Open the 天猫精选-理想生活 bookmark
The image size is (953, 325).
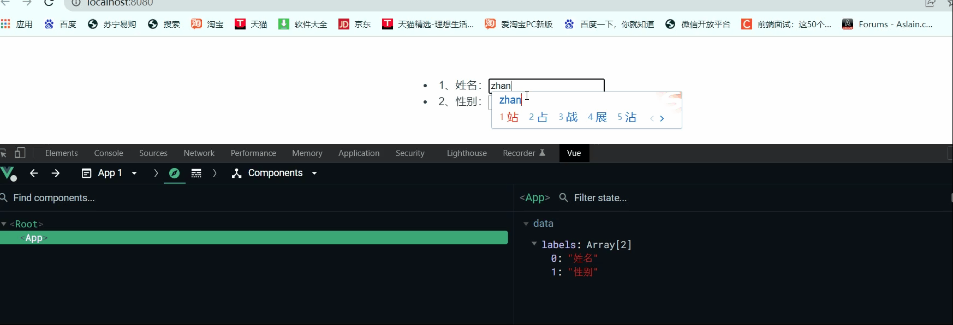(428, 24)
